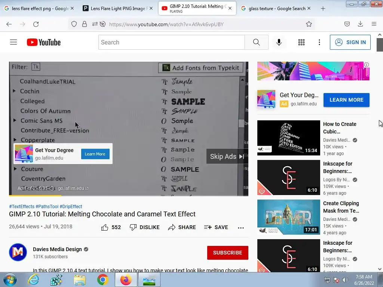Open the YouTube apps grid icon
Image resolution: width=383 pixels, height=287 pixels.
coord(301,42)
